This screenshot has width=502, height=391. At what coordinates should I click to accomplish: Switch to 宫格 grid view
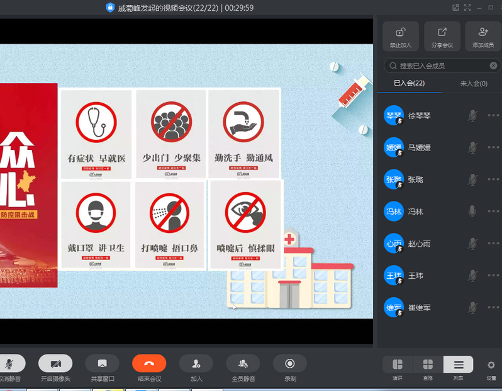(428, 365)
